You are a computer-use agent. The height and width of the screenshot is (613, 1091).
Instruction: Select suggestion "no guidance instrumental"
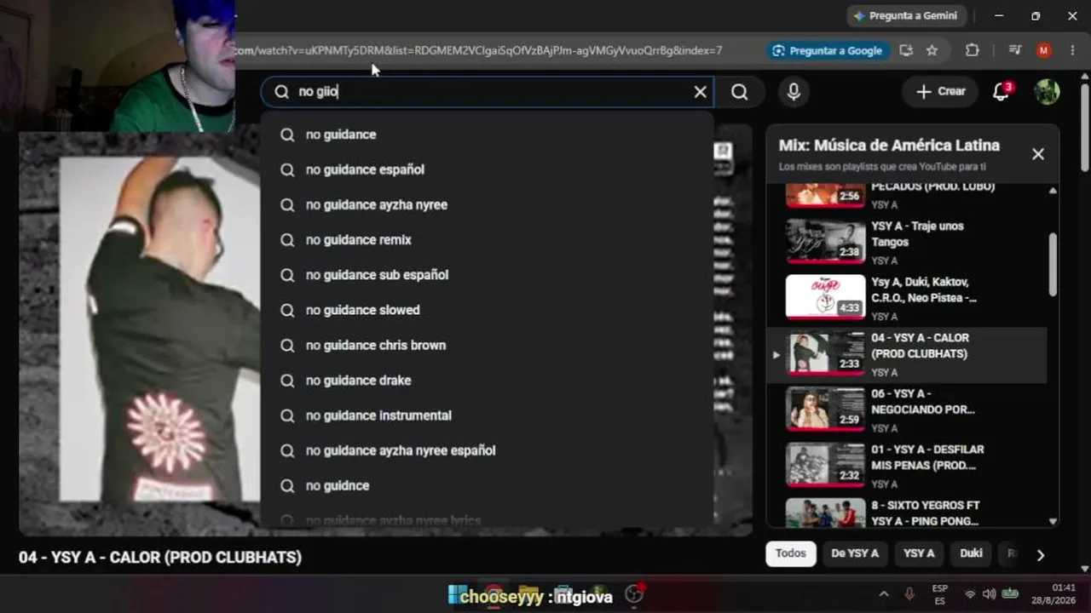(488, 415)
